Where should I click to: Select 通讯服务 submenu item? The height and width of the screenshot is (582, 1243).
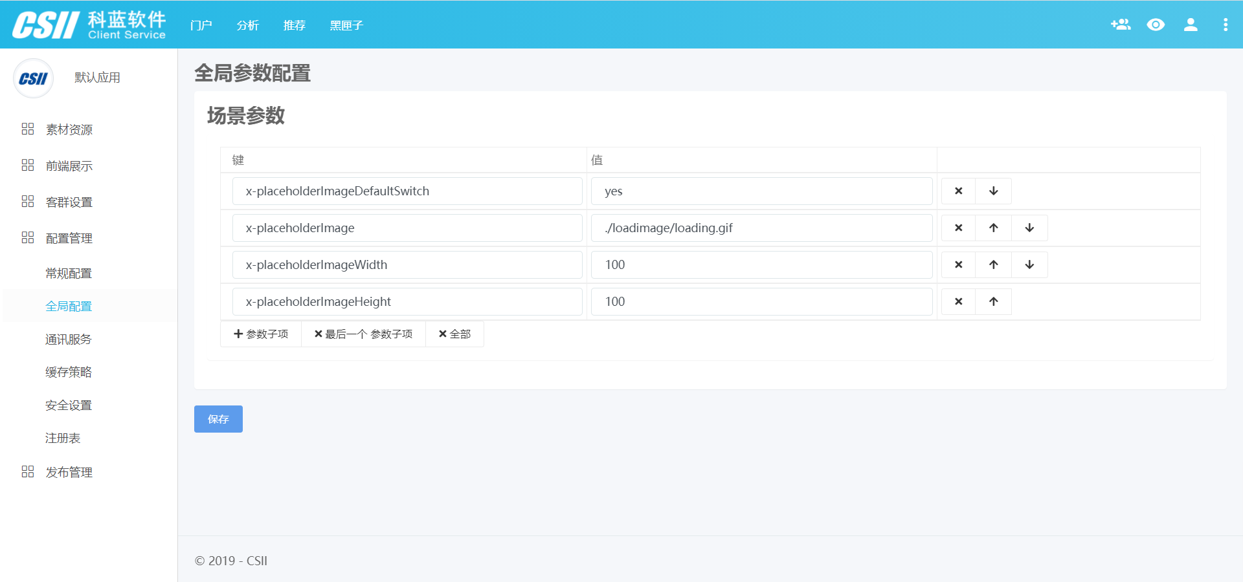69,339
